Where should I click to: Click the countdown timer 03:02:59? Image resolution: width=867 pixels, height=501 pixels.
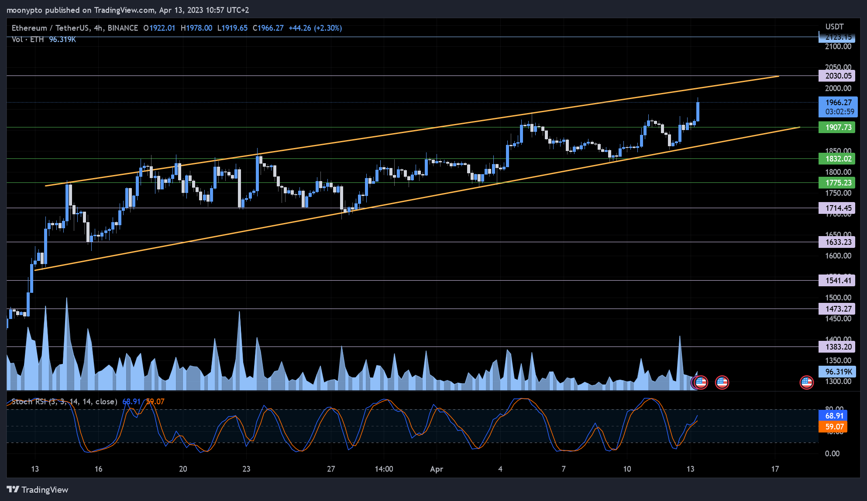tap(839, 112)
